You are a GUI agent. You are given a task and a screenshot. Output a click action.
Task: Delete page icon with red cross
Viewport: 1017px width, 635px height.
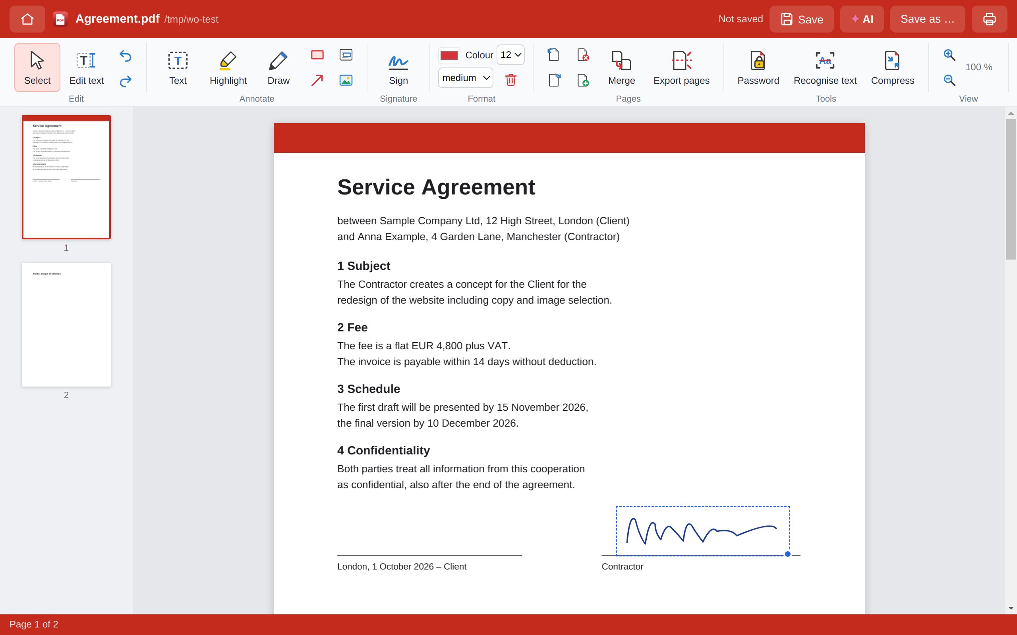point(583,55)
